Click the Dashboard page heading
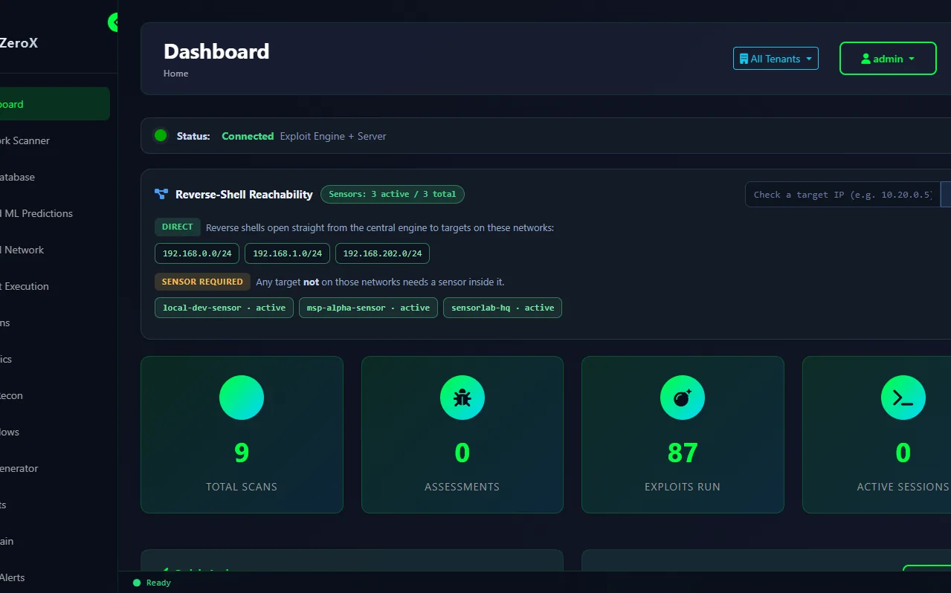The image size is (951, 593). 216,51
